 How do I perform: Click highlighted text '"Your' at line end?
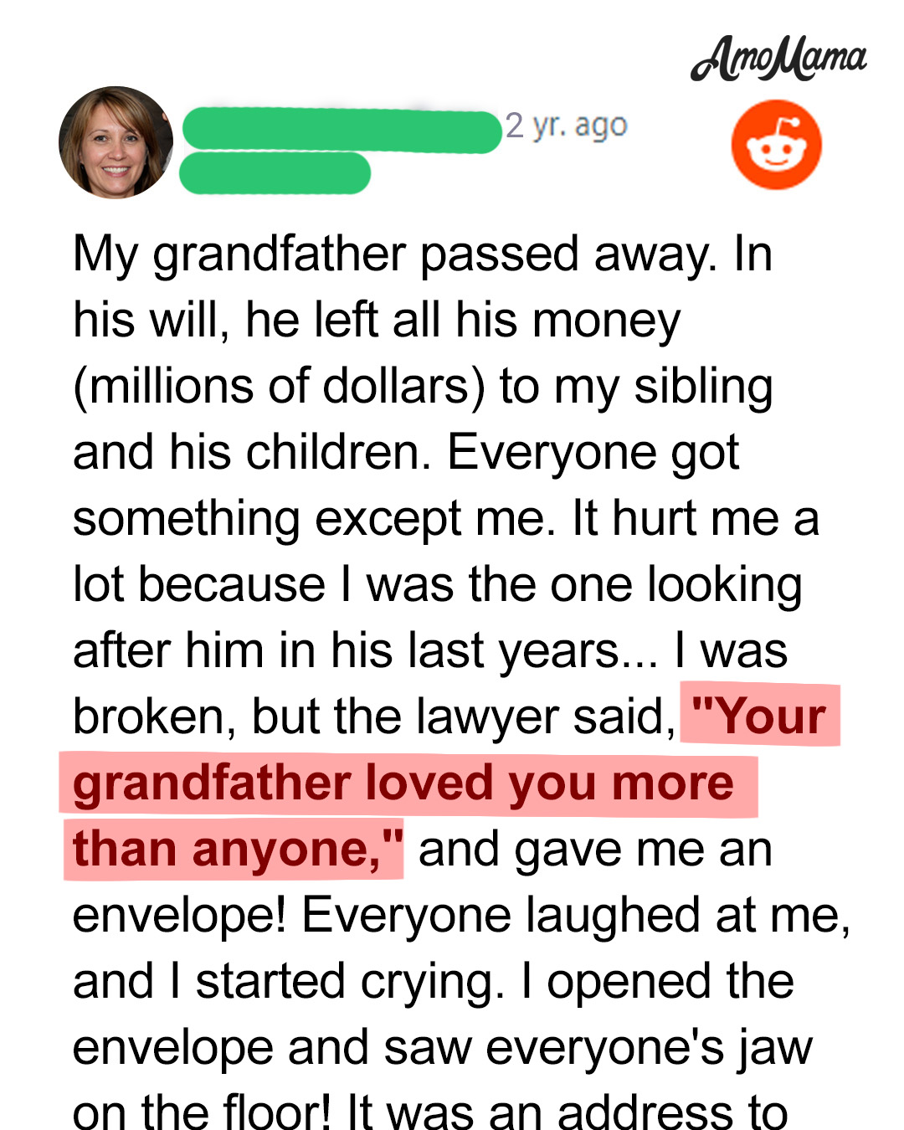tap(760, 716)
